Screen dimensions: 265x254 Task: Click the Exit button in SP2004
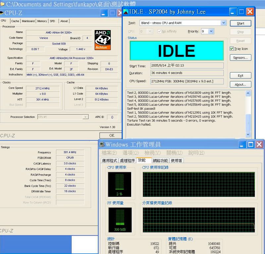pos(240,75)
